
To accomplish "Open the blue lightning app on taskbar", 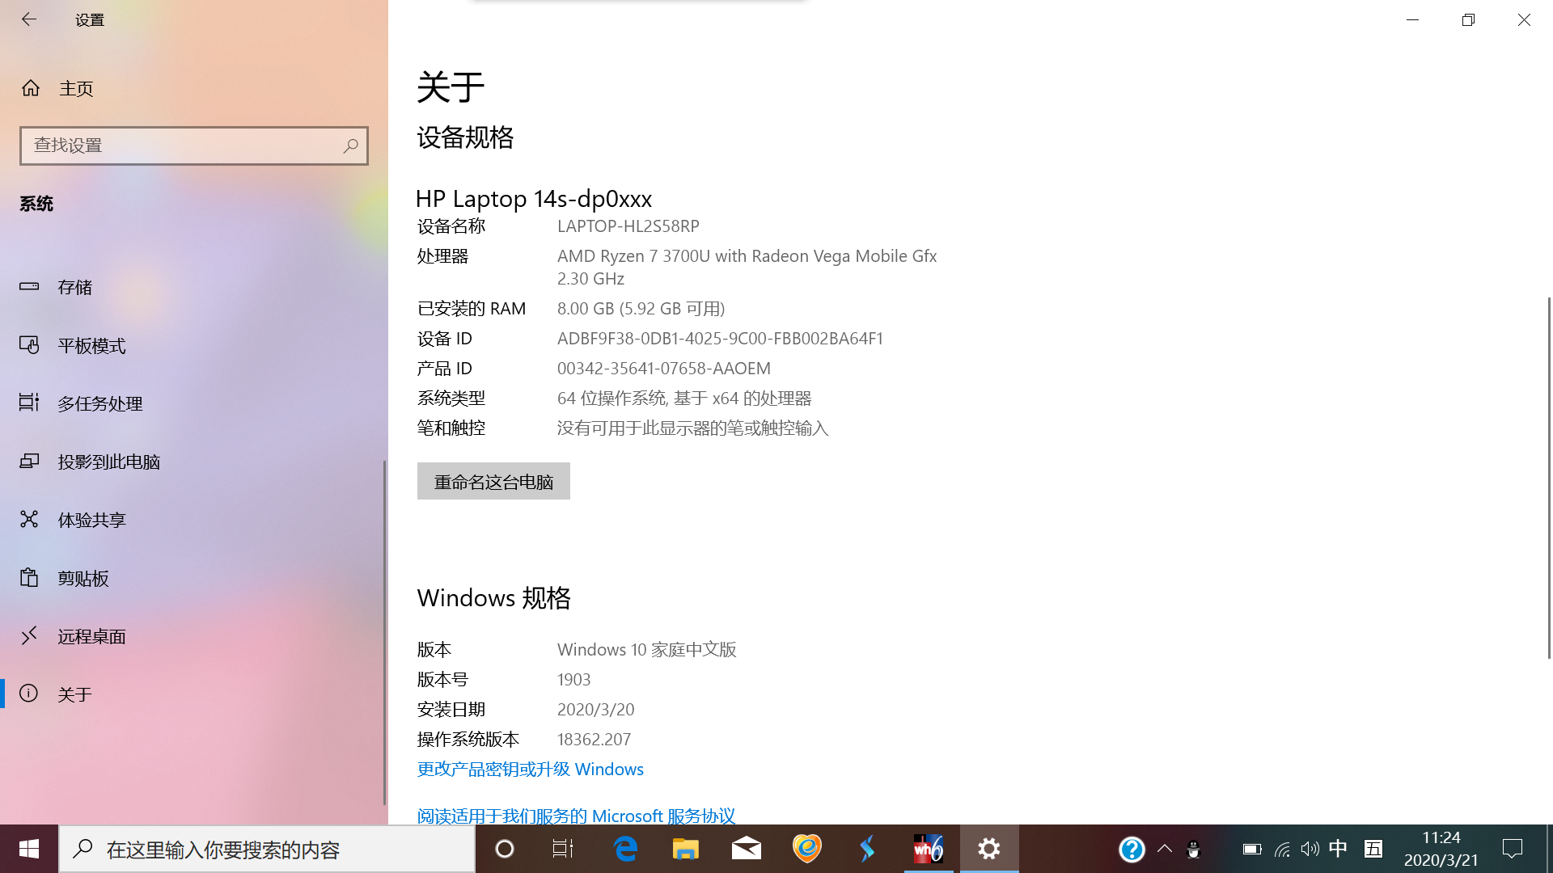I will point(867,849).
